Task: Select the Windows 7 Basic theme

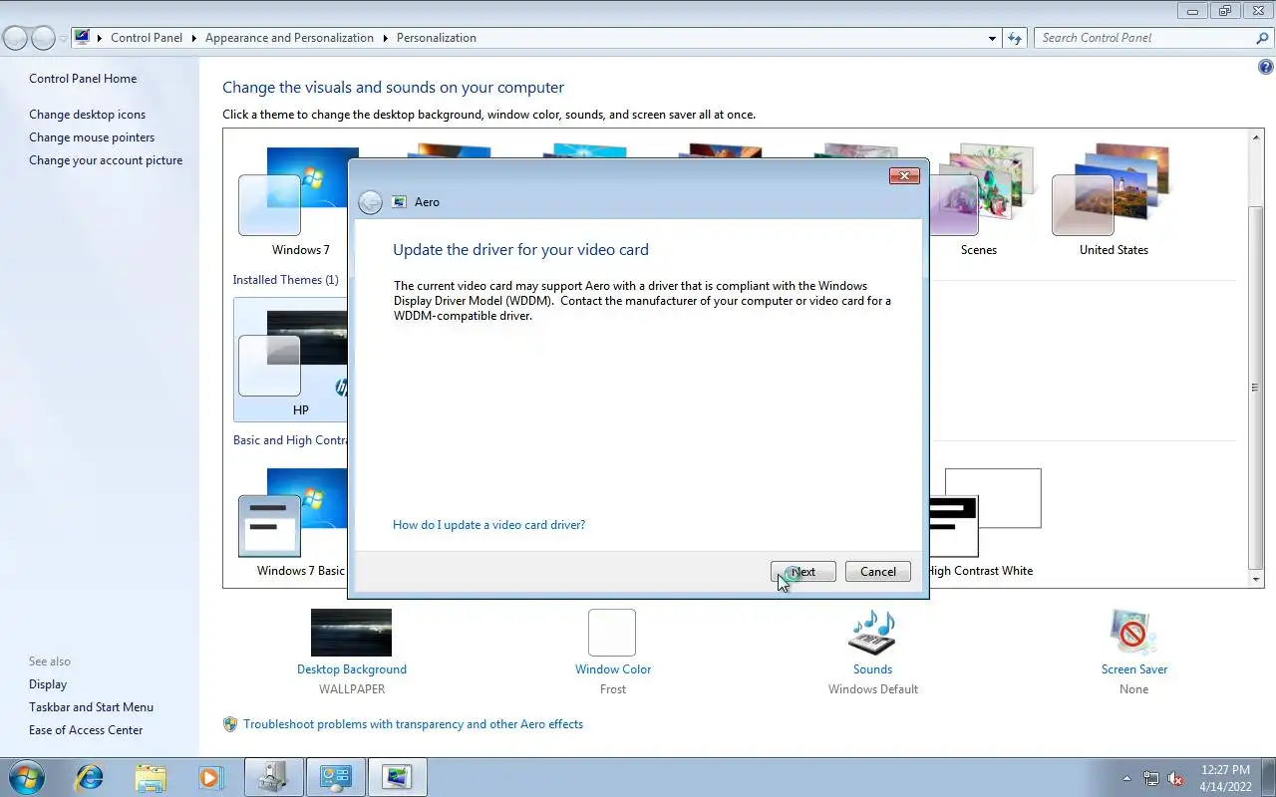Action: click(x=290, y=524)
